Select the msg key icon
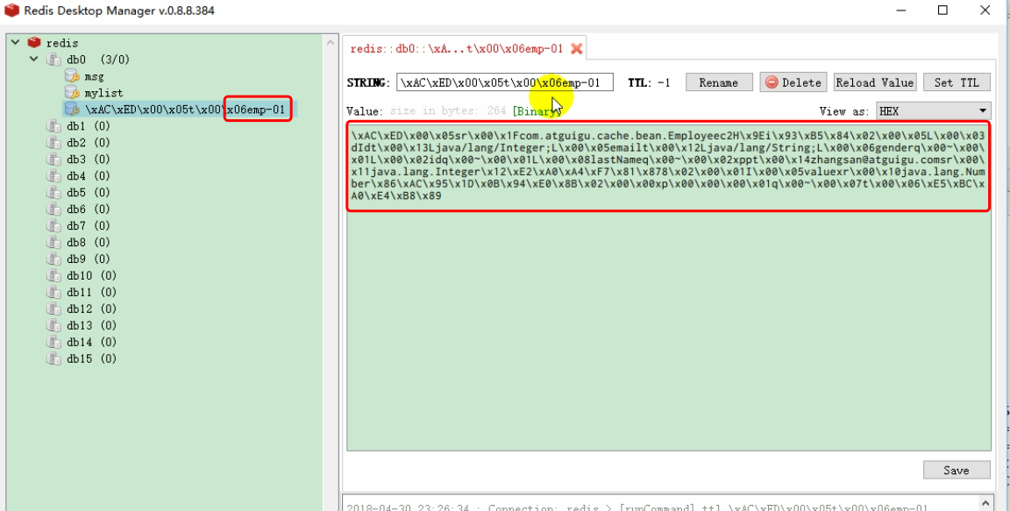The height and width of the screenshot is (511, 1010). [72, 76]
